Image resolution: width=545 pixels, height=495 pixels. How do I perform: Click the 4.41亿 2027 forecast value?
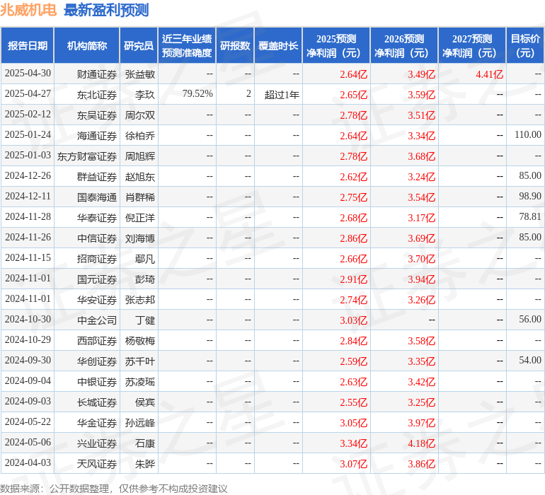489,74
